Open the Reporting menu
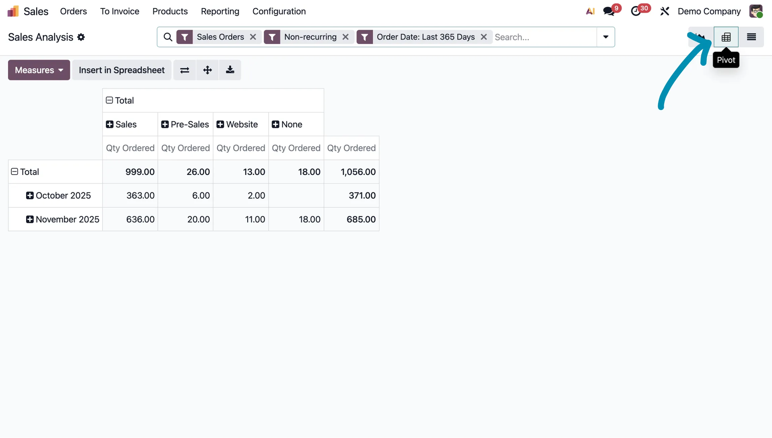Viewport: 772px width, 438px height. pos(220,11)
